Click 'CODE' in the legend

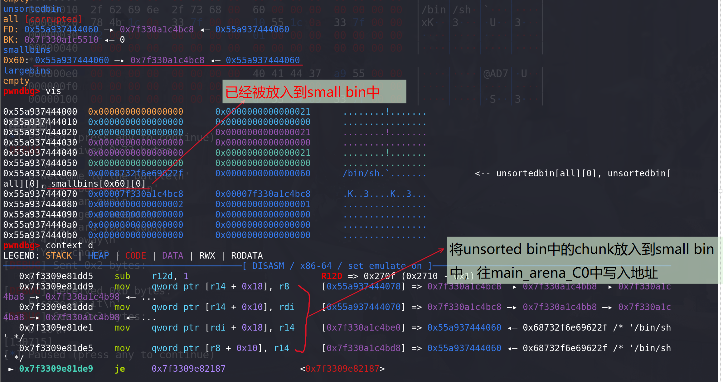click(136, 255)
